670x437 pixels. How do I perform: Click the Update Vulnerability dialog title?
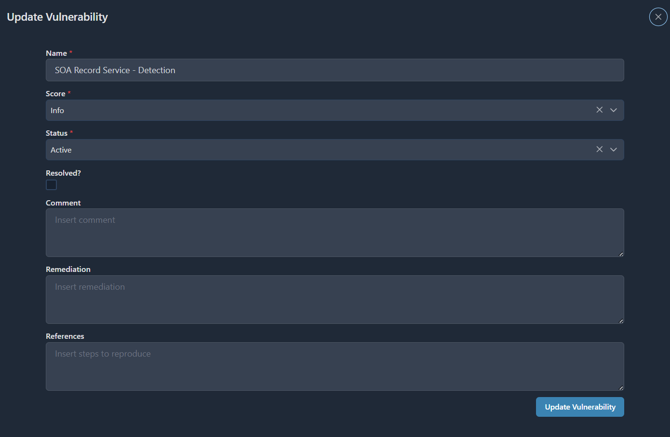click(57, 16)
